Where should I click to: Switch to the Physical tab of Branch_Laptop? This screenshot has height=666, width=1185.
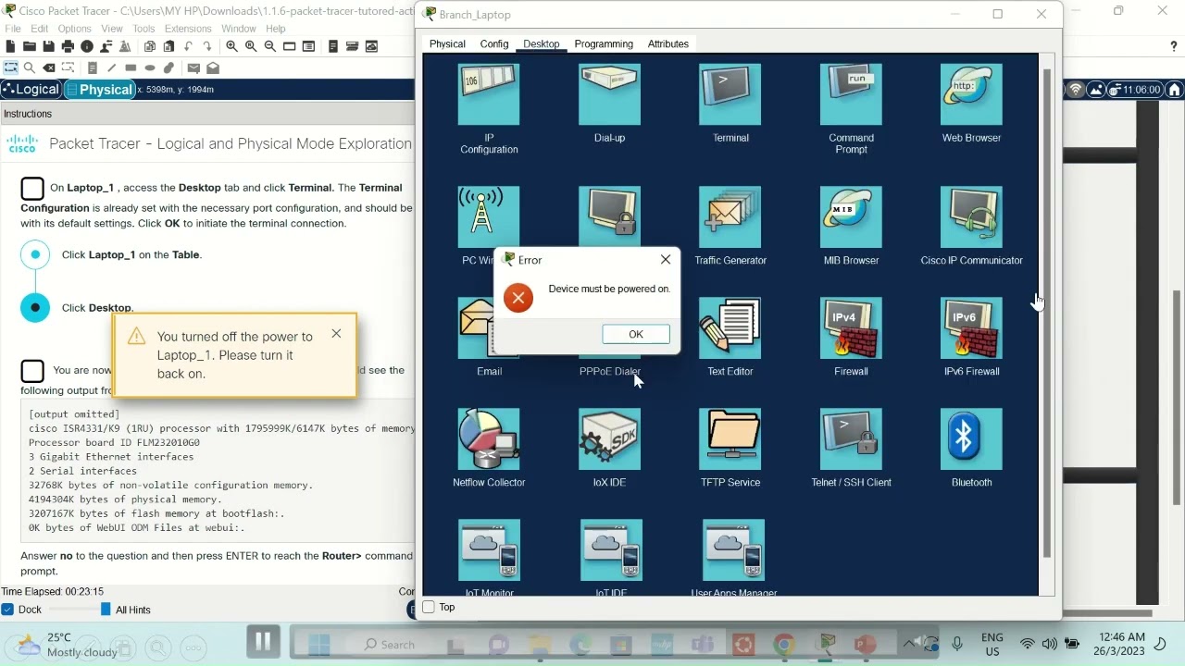pos(447,43)
